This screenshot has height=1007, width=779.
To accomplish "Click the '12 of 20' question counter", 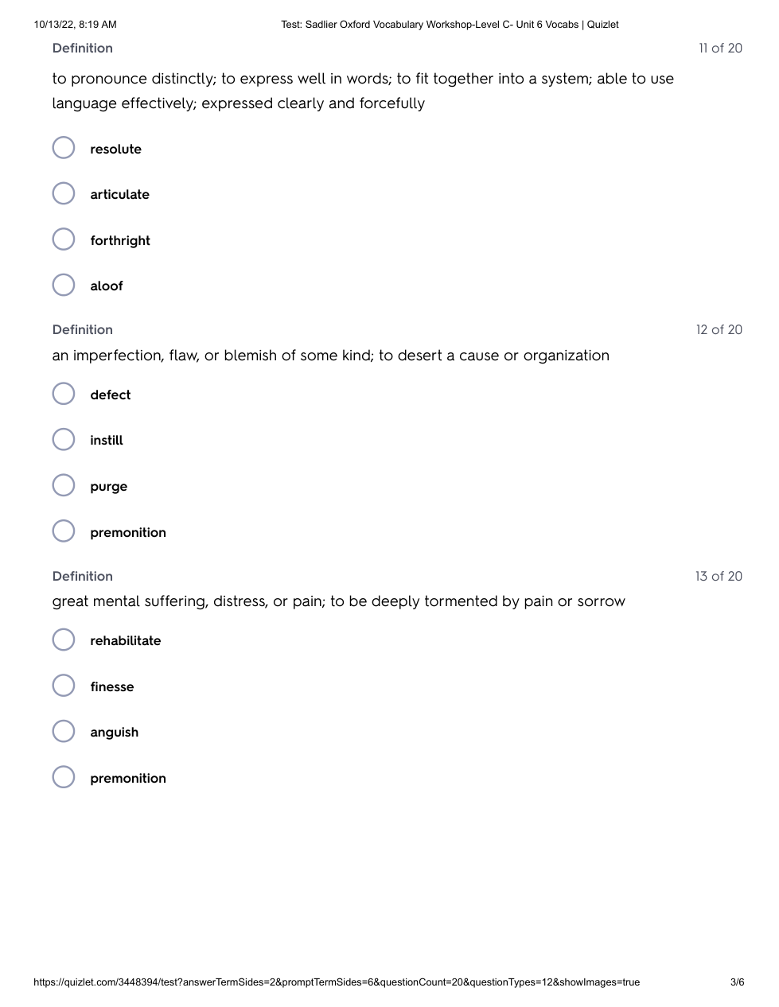I will click(x=719, y=330).
